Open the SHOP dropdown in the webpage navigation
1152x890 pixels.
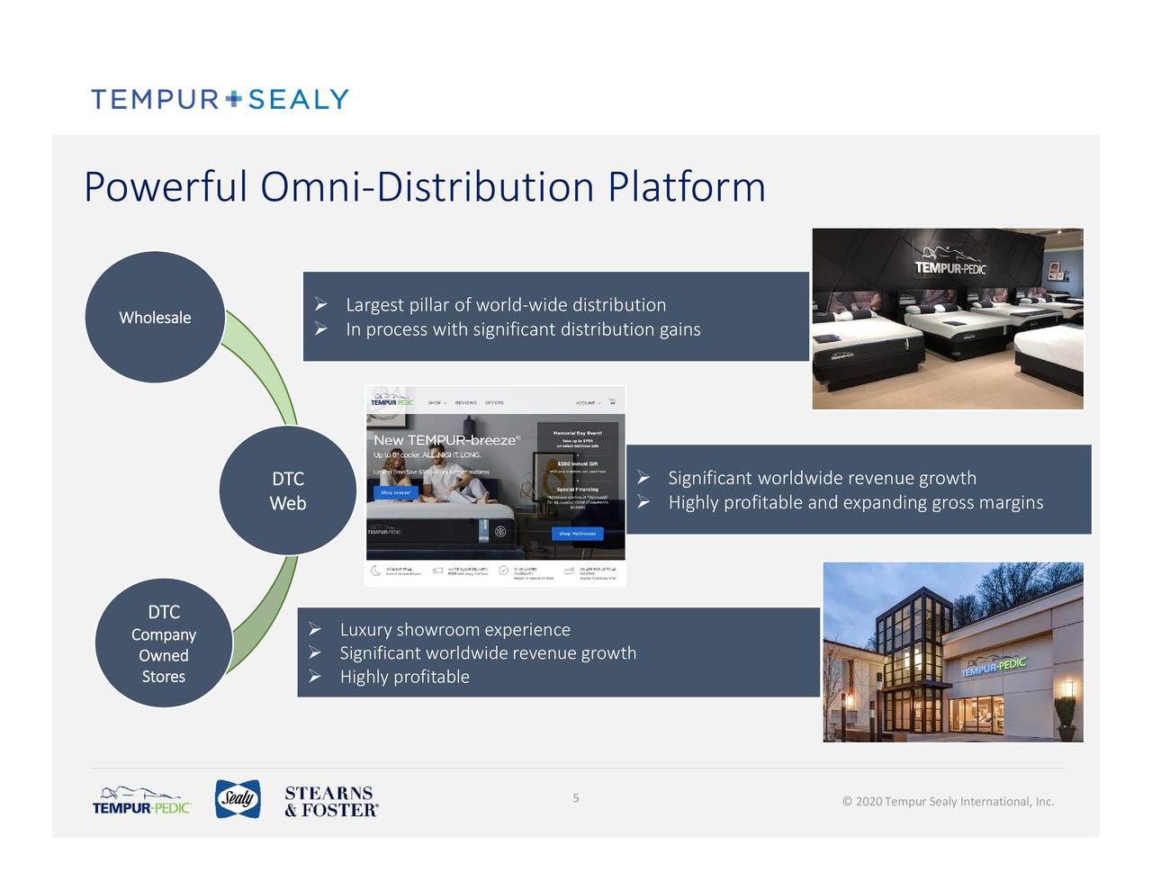click(x=436, y=402)
